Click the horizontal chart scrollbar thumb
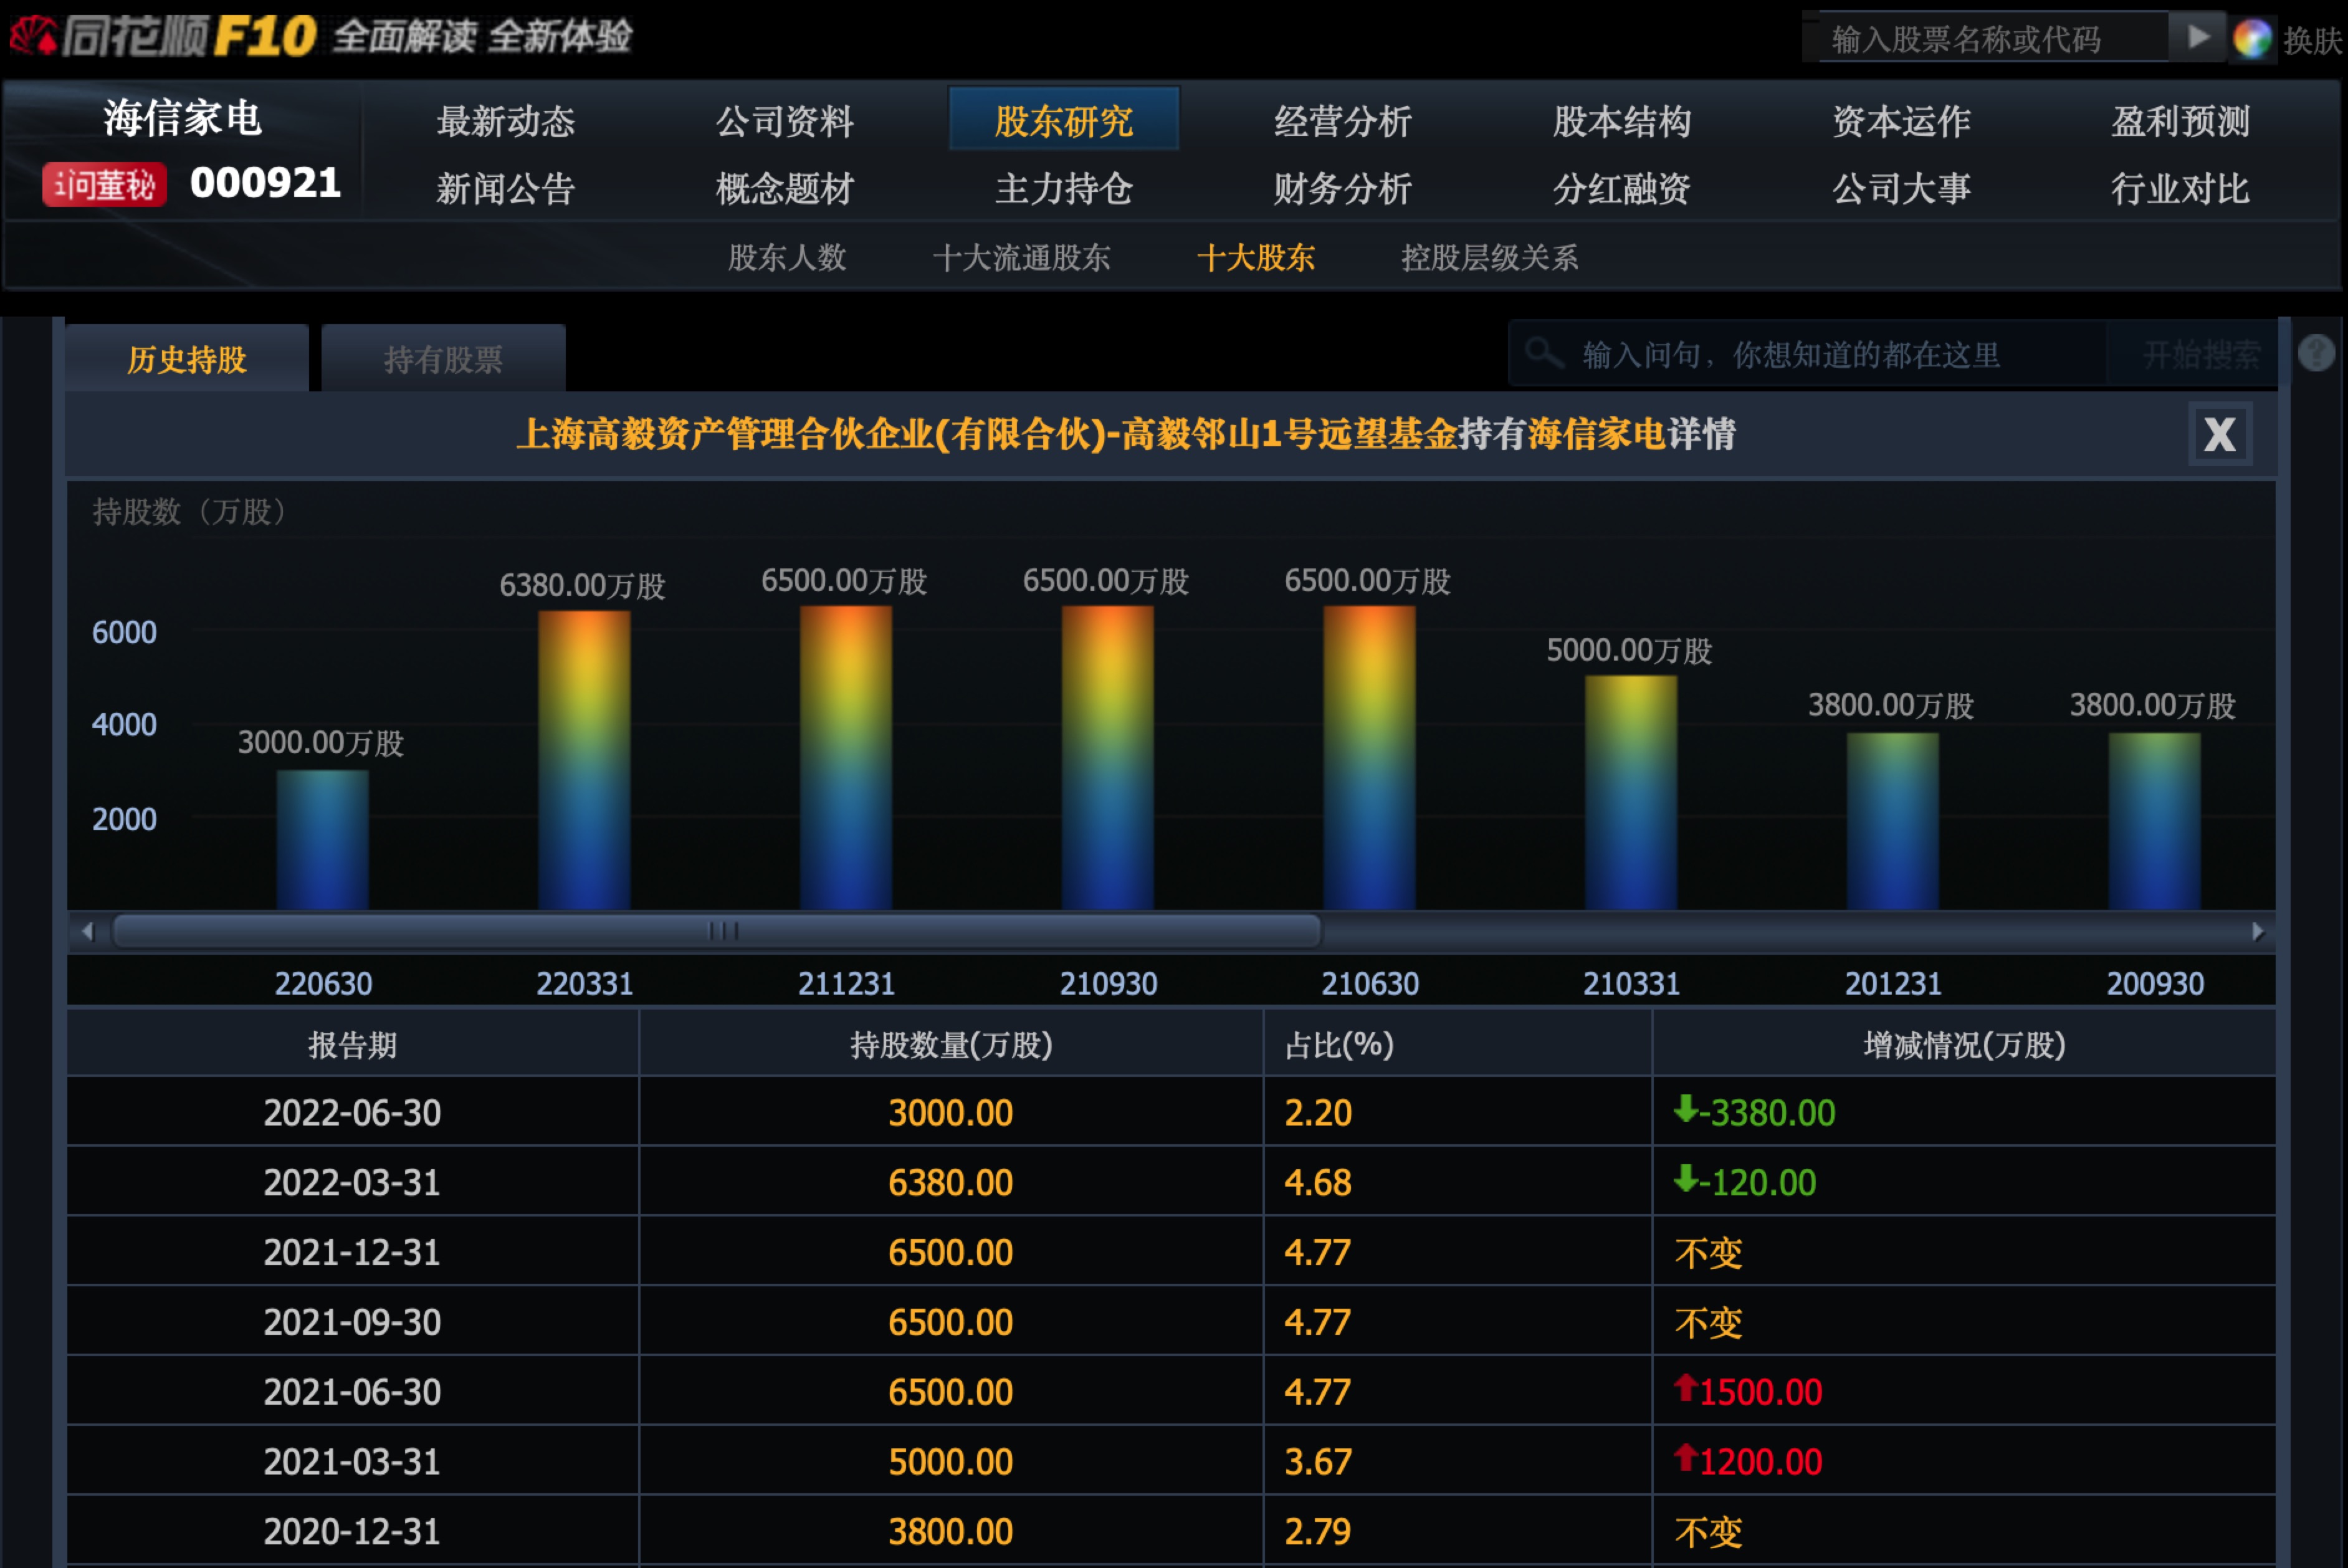 [x=717, y=931]
